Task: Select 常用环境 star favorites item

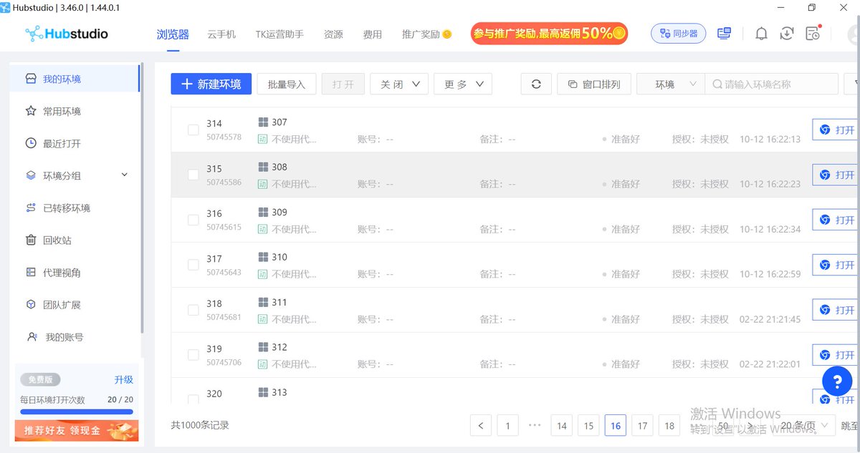Action: (x=61, y=112)
